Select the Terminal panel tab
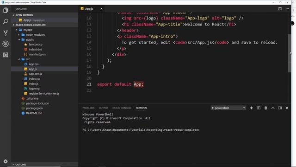The width and height of the screenshot is (296, 167). coord(142,108)
